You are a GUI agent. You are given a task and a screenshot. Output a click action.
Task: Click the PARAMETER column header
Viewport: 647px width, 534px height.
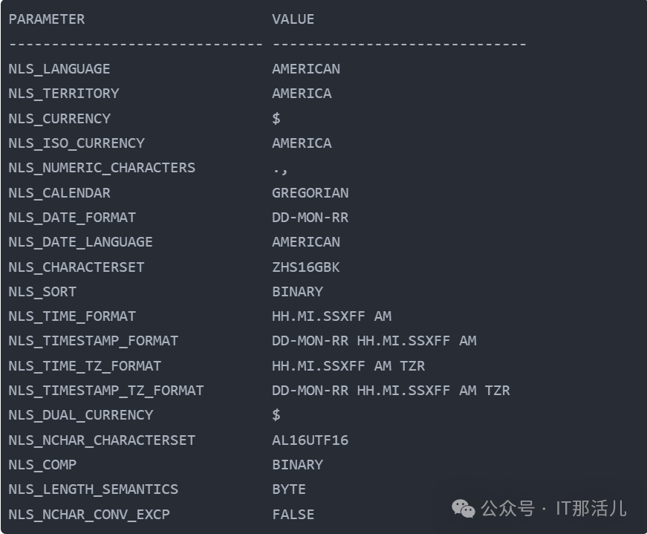(x=47, y=19)
